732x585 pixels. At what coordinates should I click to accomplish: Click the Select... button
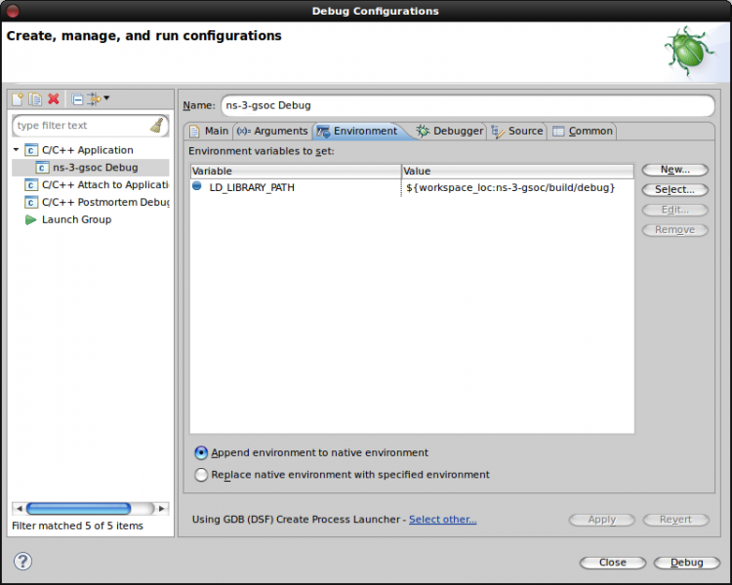pyautogui.click(x=675, y=190)
